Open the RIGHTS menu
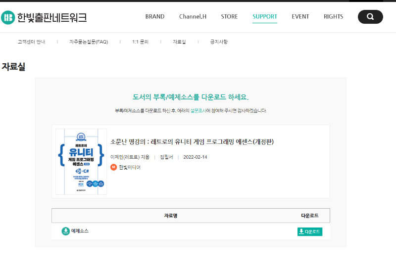The image size is (396, 273). point(333,17)
